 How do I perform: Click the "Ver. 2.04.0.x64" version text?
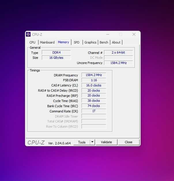point(59,143)
